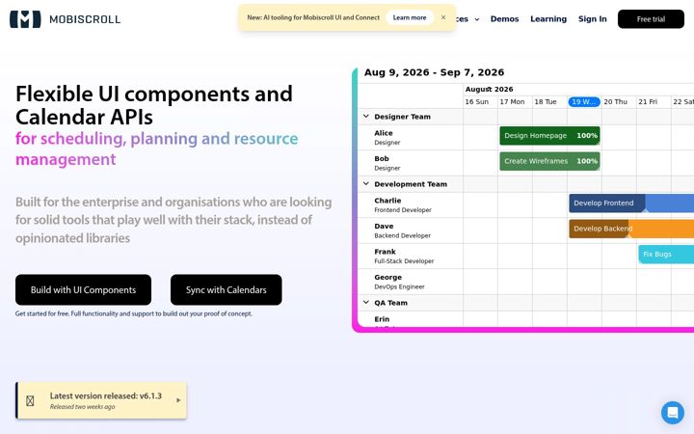The height and width of the screenshot is (434, 694).
Task: Click Build with UI Components button
Action: tap(83, 289)
